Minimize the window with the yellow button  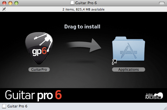(x=10, y=3)
